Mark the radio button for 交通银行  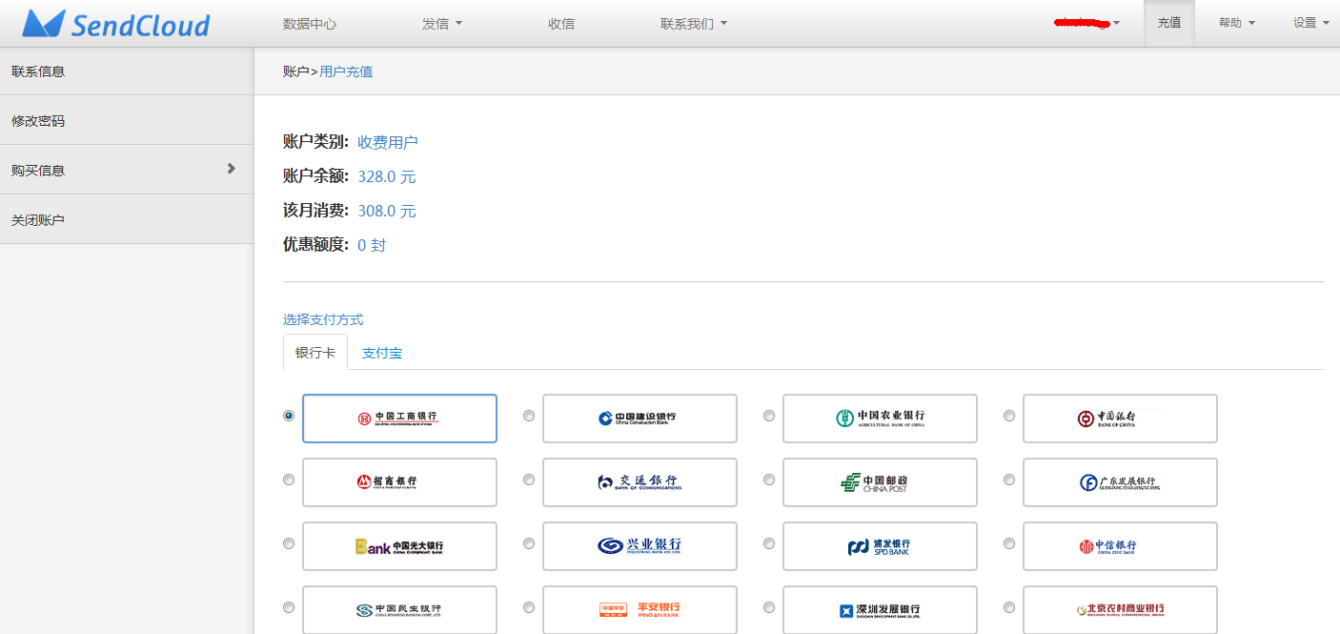tap(529, 480)
